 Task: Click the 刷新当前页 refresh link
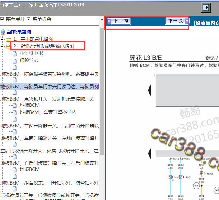click(206, 23)
